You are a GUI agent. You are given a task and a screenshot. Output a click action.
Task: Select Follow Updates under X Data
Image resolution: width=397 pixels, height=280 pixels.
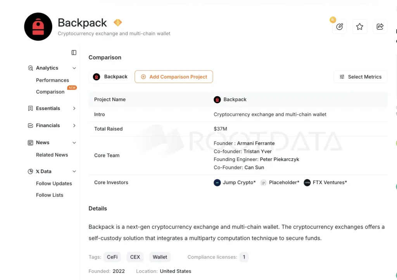click(54, 183)
